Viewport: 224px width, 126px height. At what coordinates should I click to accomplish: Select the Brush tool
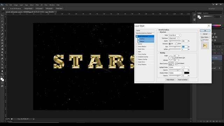[2, 37]
